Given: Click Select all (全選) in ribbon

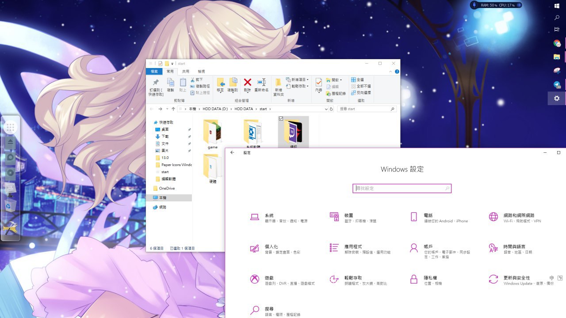Looking at the screenshot, I should coord(357,80).
